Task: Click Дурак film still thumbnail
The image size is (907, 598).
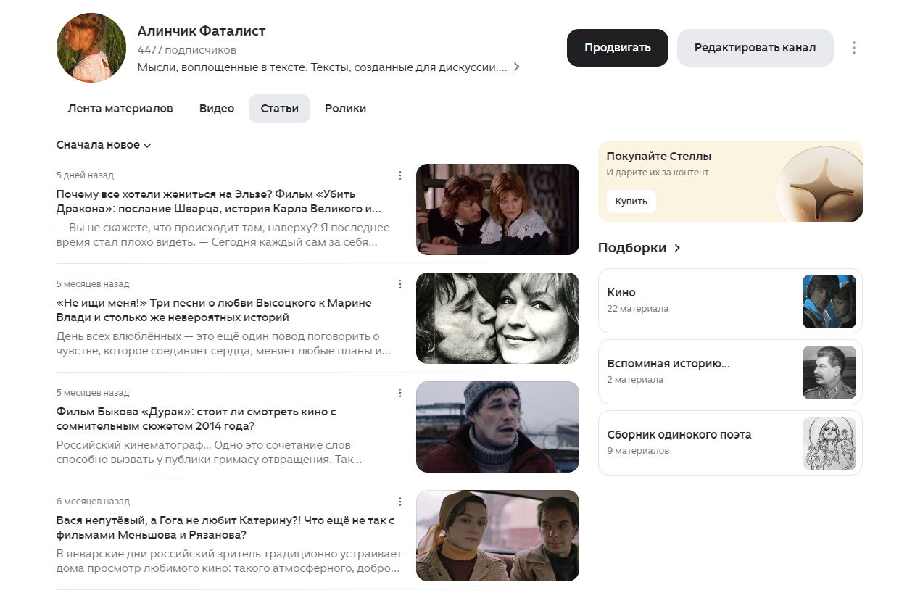Action: tap(497, 427)
